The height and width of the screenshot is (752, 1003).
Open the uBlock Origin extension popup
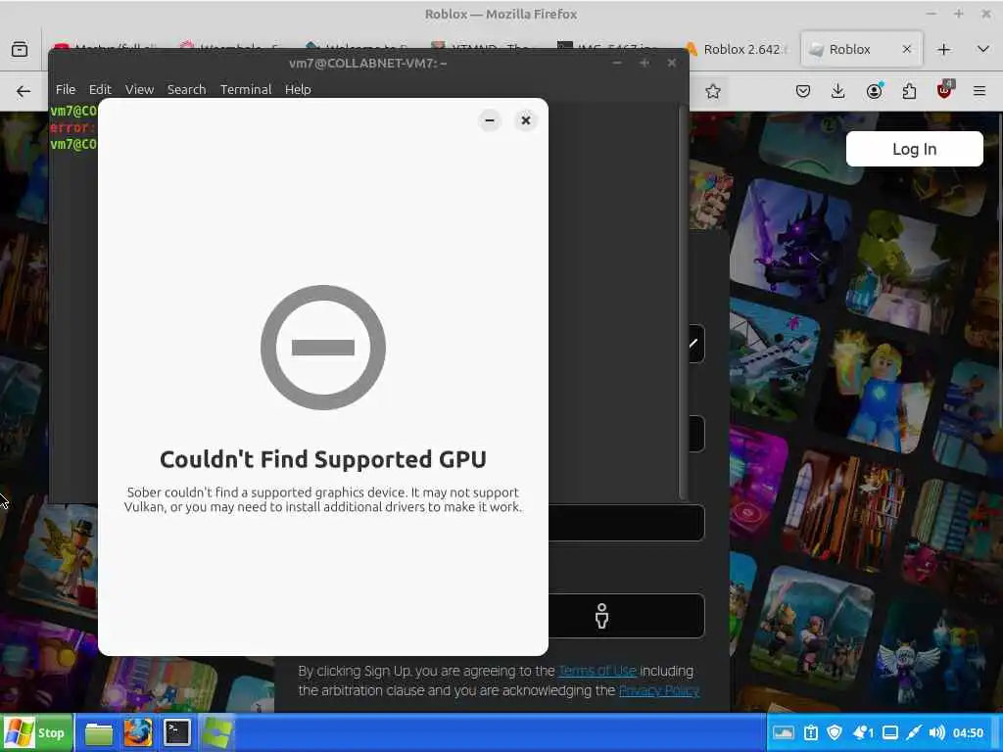[944, 91]
